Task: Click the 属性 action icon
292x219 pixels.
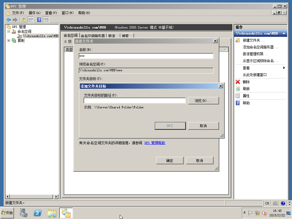Action: pos(238,96)
